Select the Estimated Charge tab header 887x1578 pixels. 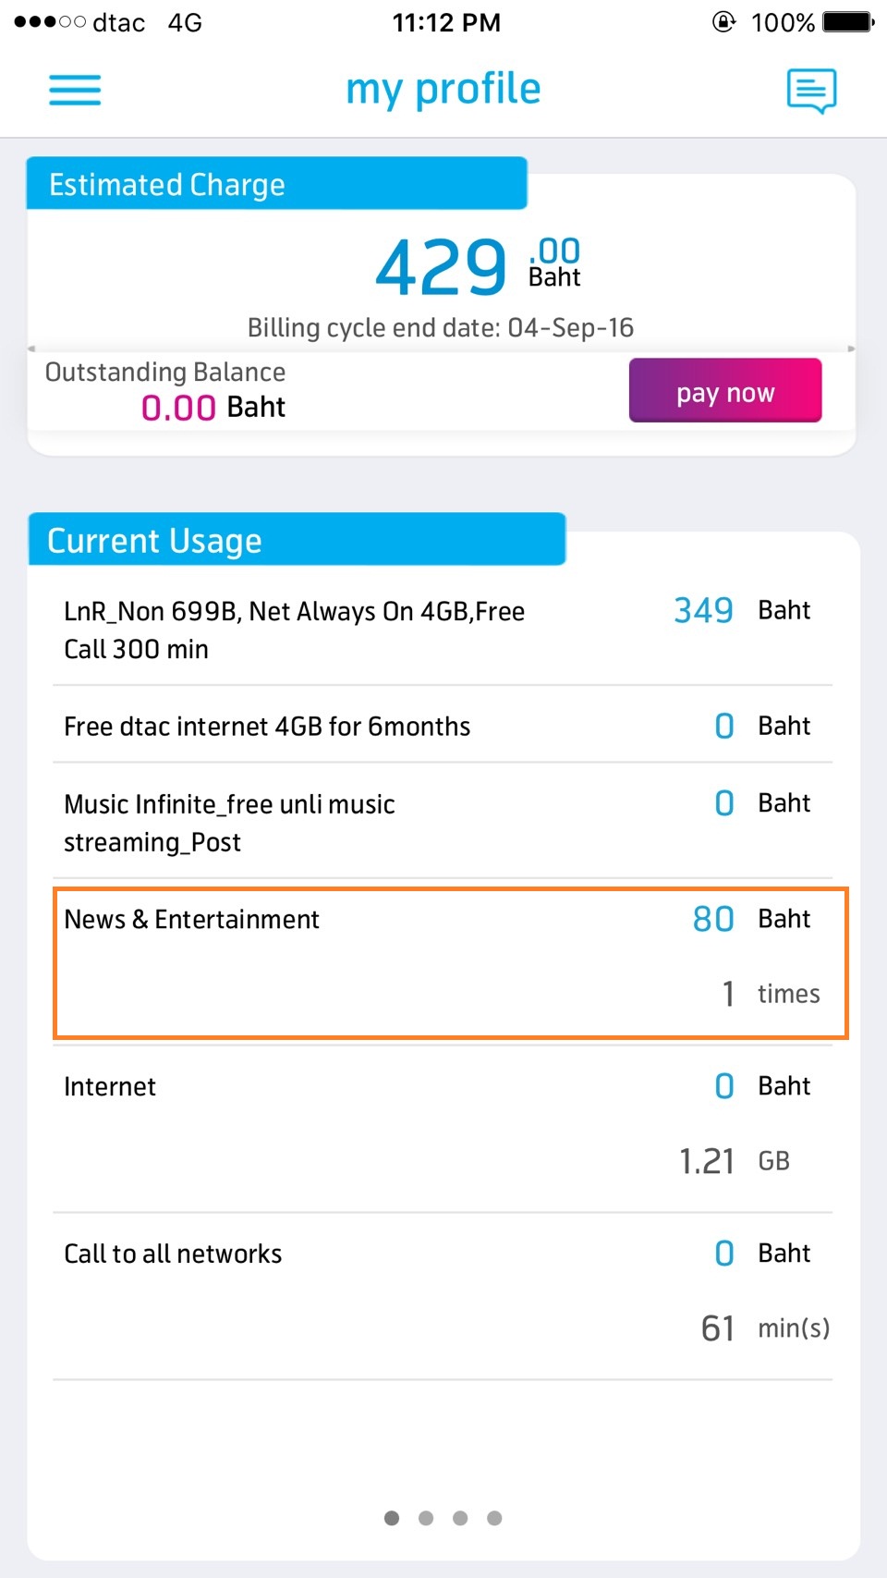click(x=276, y=184)
